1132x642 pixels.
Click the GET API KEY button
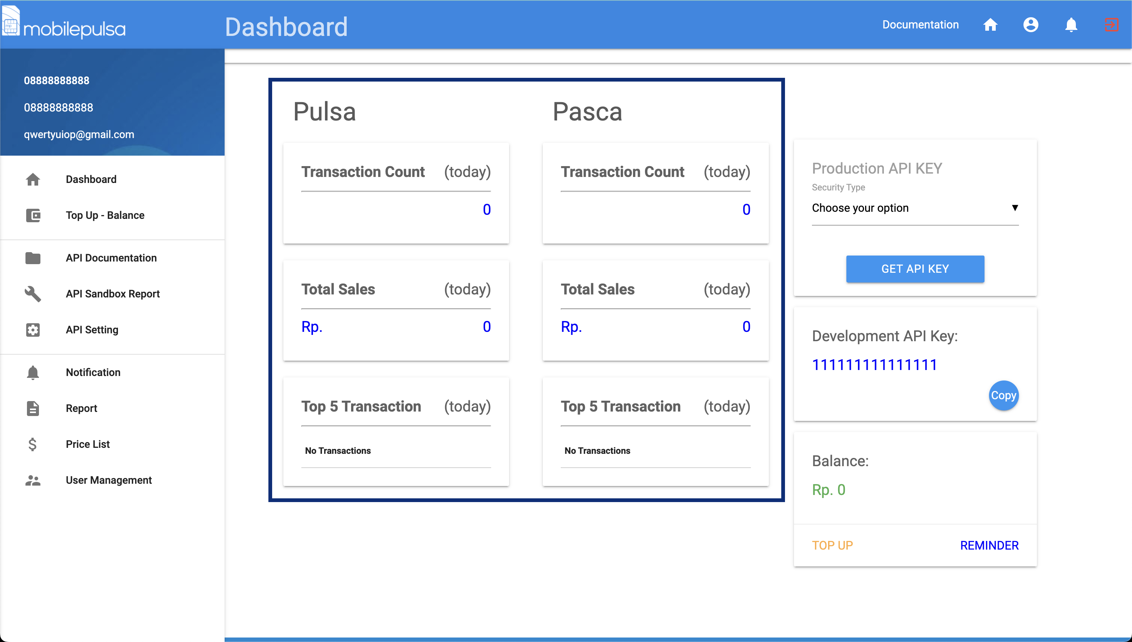point(915,269)
